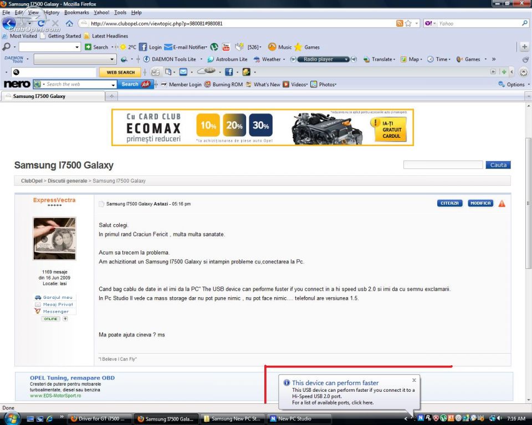The width and height of the screenshot is (532, 425).
Task: Show the 2°C weather sun icon
Action: (123, 47)
